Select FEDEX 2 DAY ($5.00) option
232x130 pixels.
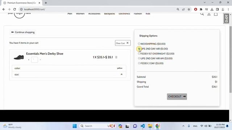[139, 63]
